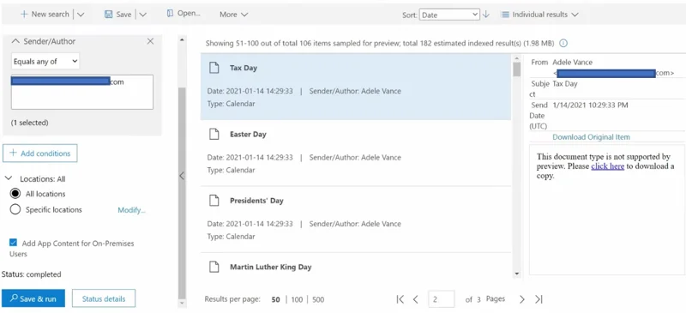Image resolution: width=686 pixels, height=313 pixels.
Task: Click left pane scrollbar down arrow
Action: click(182, 303)
